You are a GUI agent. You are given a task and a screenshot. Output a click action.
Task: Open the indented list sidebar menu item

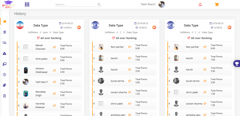point(4,32)
